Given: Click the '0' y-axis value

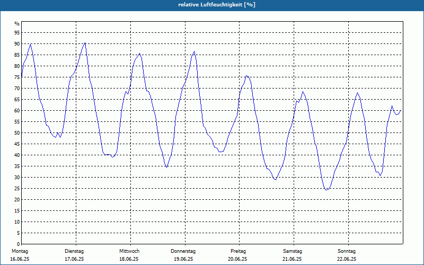Looking at the screenshot, I should (19, 244).
